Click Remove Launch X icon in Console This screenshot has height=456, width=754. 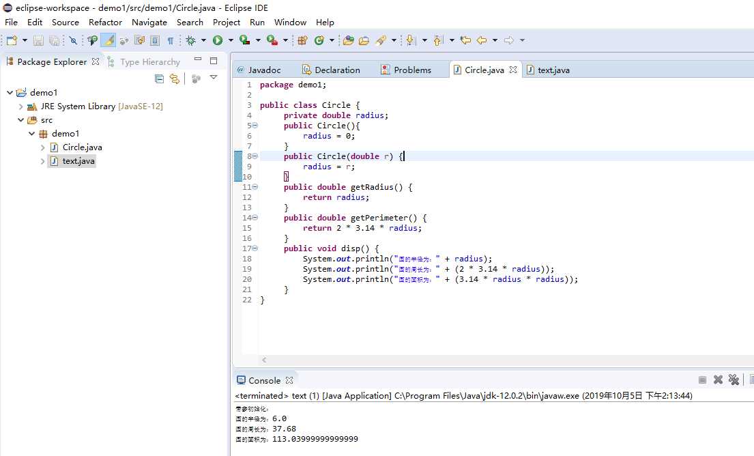click(718, 380)
